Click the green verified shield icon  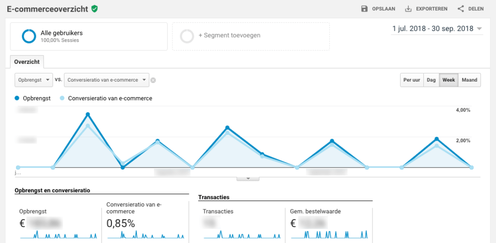coord(94,9)
